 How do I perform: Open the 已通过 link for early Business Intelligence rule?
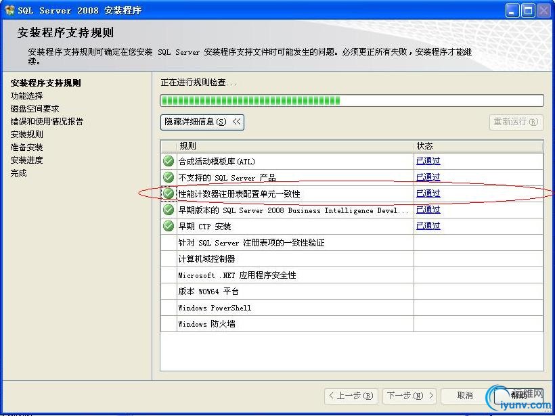coord(428,210)
